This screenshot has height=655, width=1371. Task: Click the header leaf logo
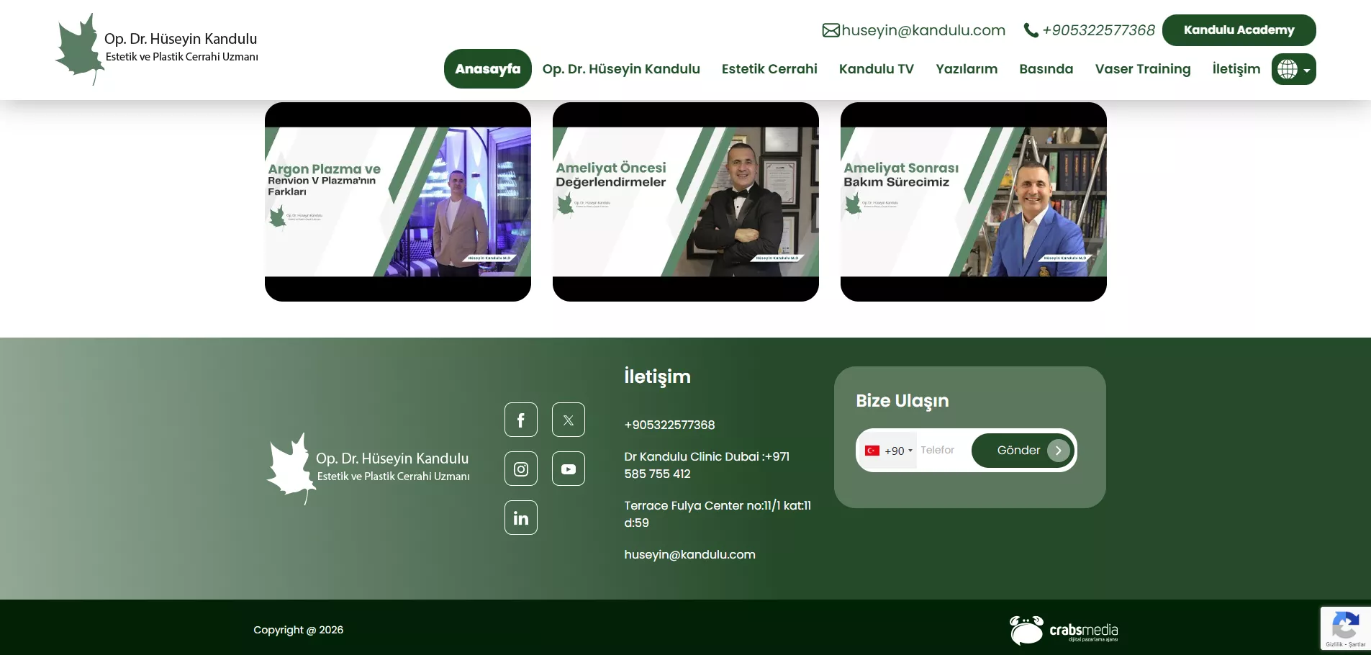pyautogui.click(x=79, y=49)
